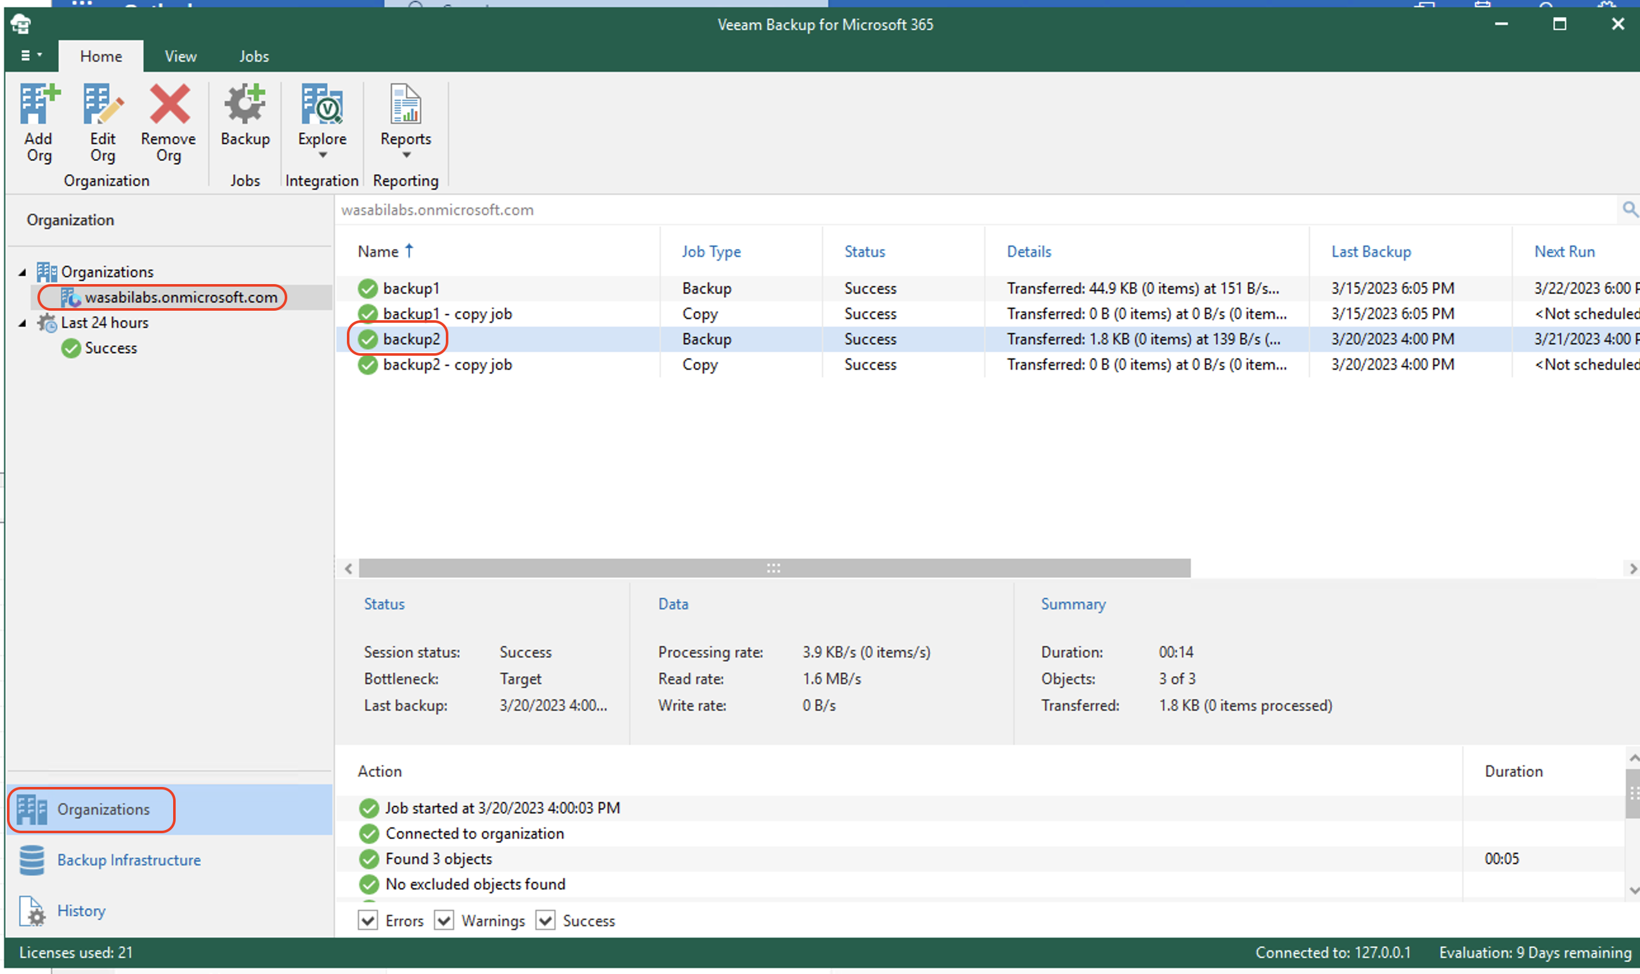Open the main hamburger menu dropdown

31,55
